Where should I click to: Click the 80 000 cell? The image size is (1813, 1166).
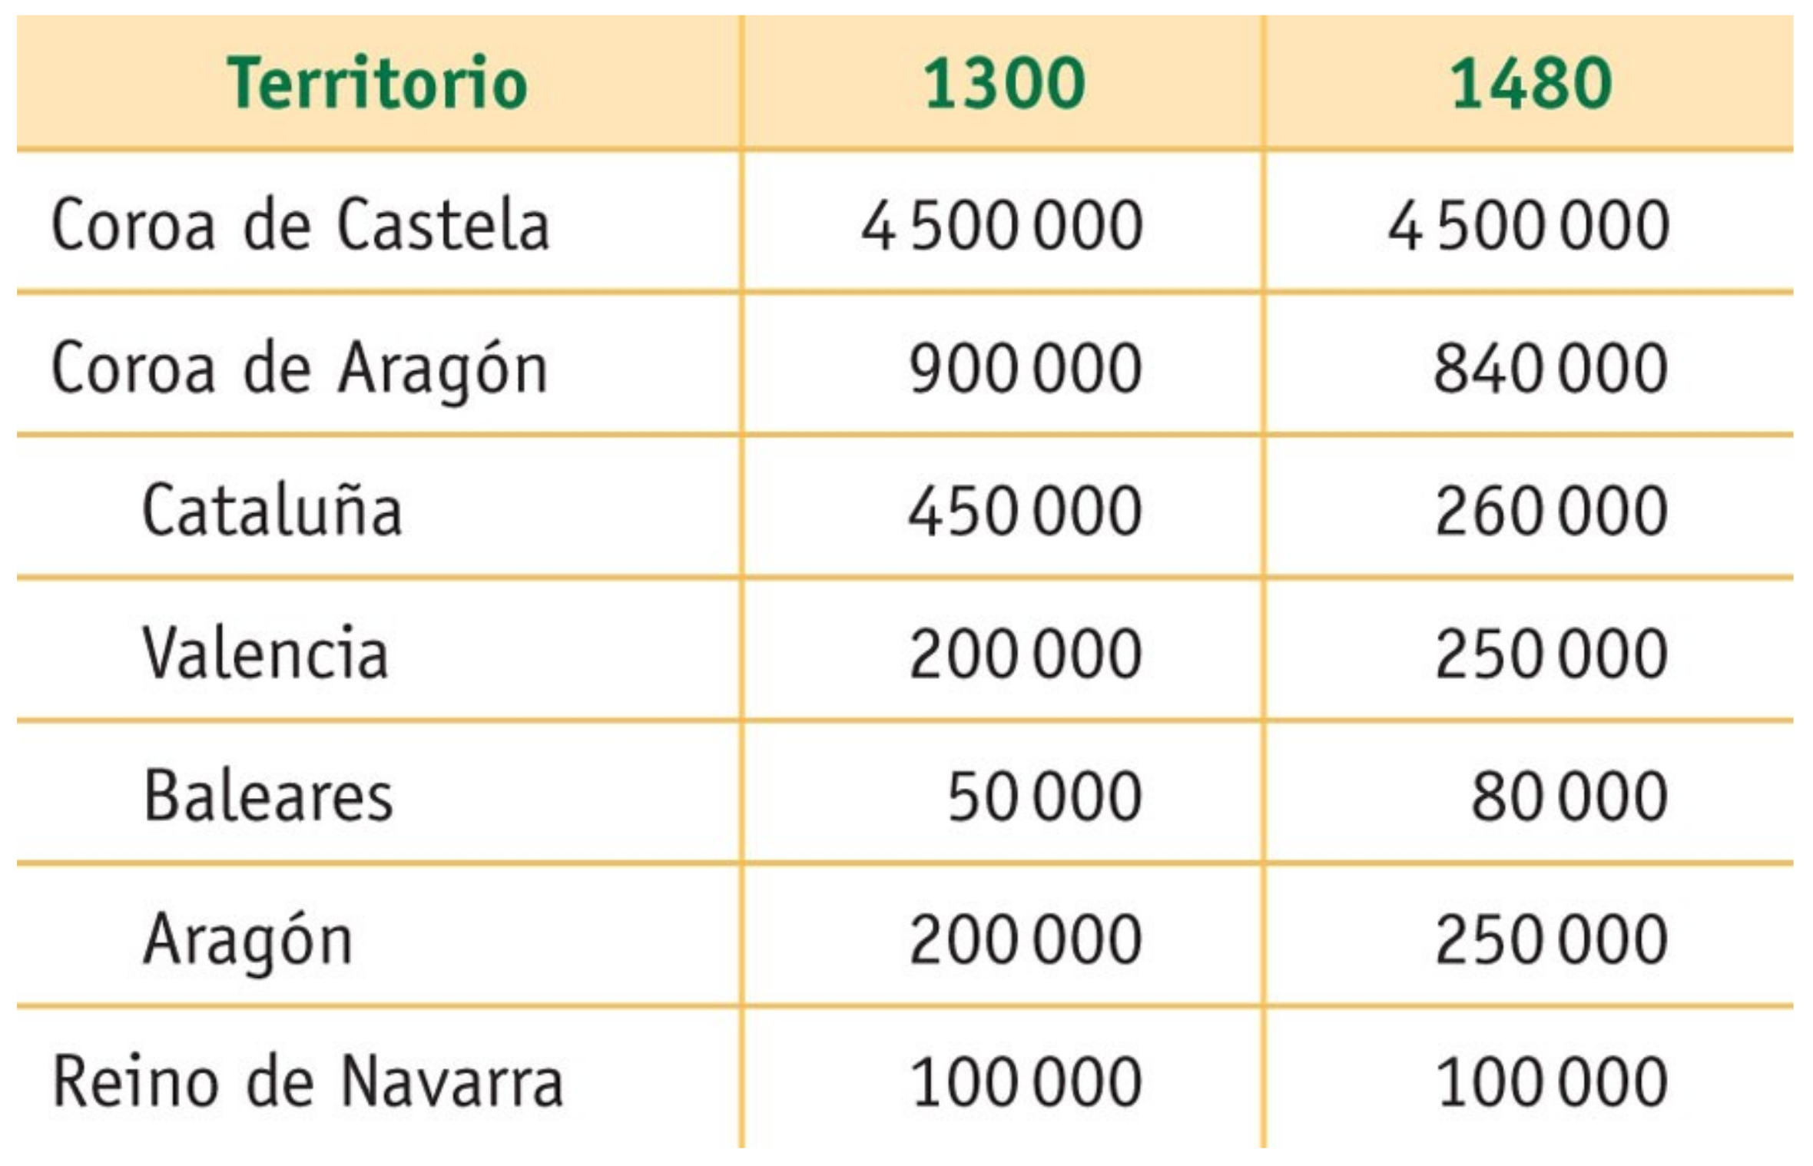pyautogui.click(x=1569, y=797)
